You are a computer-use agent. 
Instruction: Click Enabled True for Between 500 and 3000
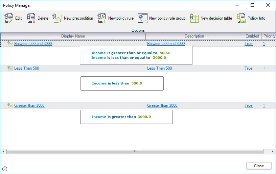[248, 44]
